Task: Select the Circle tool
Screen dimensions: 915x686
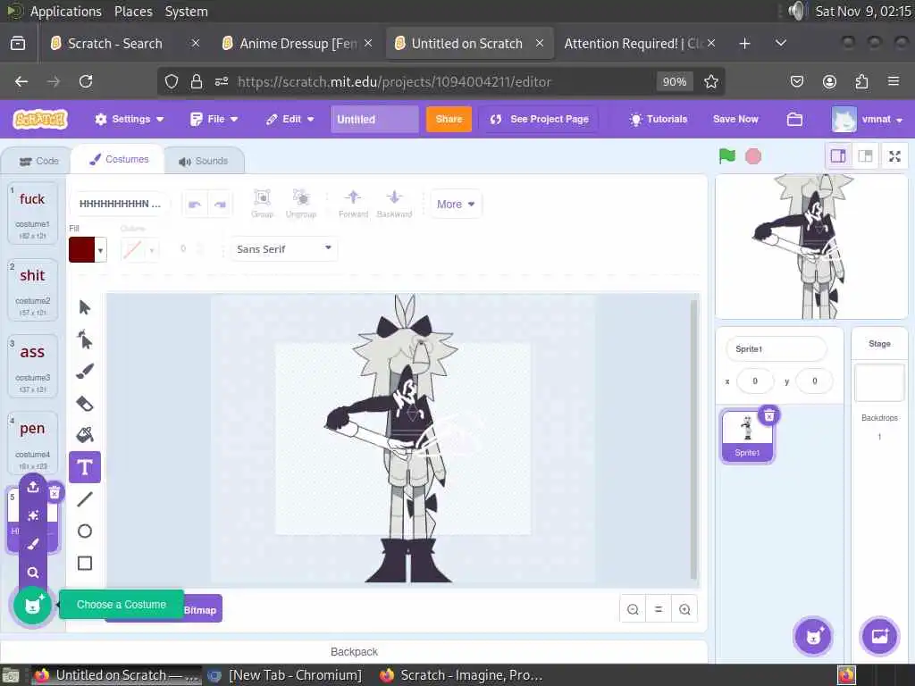Action: click(x=85, y=531)
